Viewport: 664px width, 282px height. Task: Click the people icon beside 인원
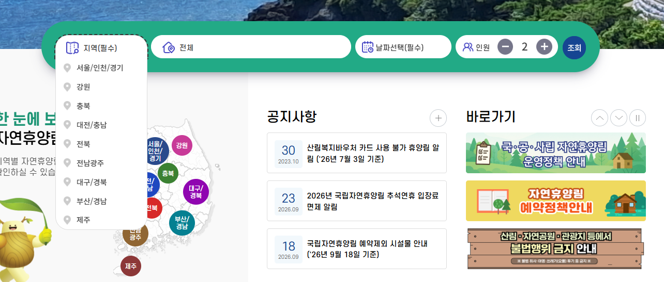(467, 47)
